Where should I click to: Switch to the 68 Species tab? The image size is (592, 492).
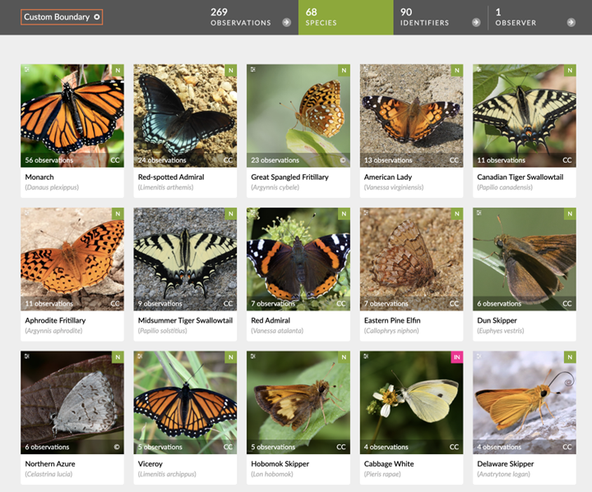pos(345,17)
